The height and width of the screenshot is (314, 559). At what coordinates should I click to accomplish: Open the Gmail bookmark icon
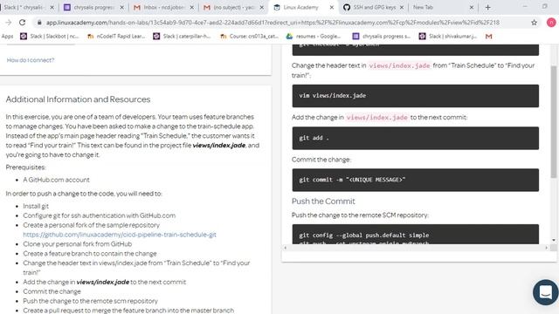coord(489,36)
